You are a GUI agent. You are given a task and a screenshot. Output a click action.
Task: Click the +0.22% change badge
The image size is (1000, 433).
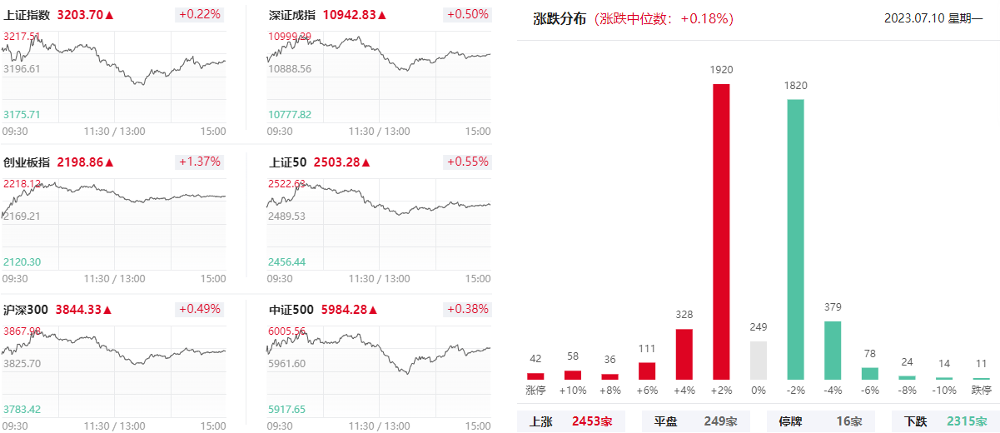point(200,15)
